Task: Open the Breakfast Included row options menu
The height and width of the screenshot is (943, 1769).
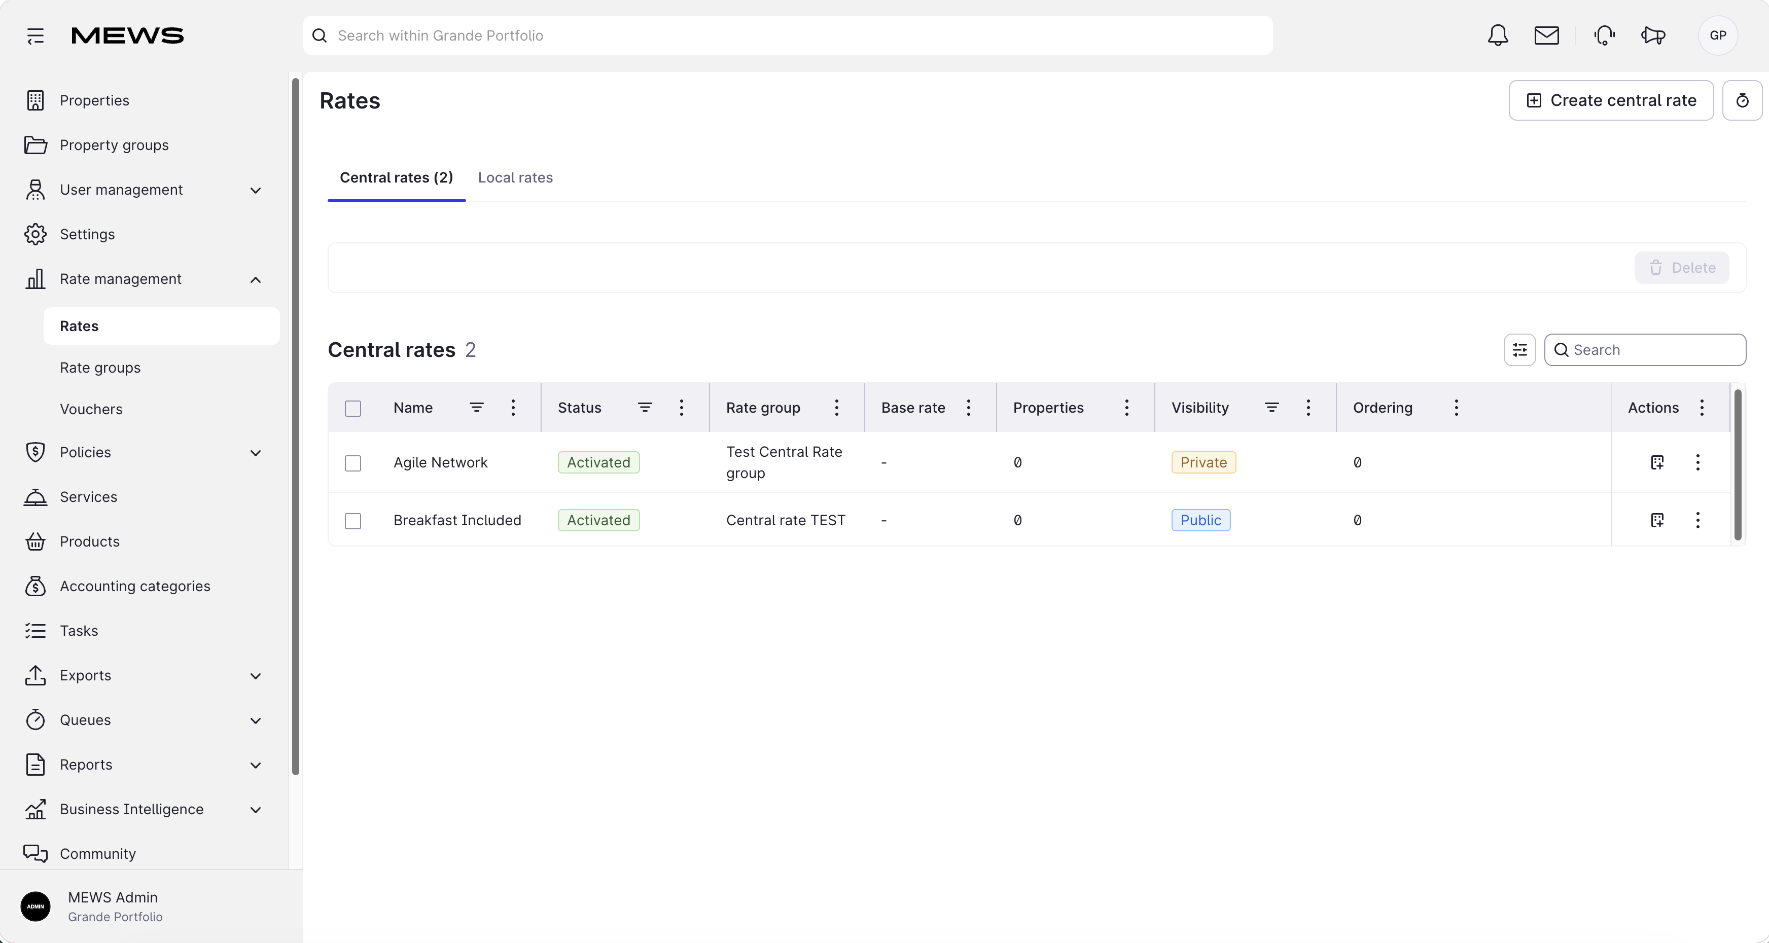Action: (1697, 520)
